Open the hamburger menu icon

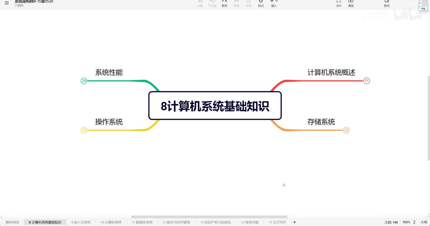pos(7,3)
